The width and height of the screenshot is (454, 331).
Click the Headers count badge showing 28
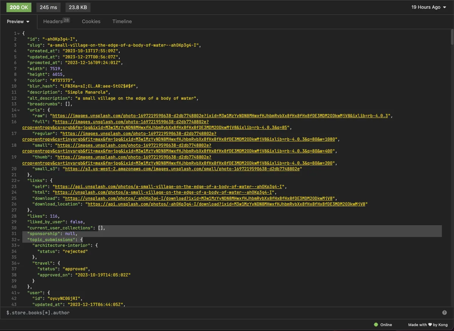click(66, 20)
